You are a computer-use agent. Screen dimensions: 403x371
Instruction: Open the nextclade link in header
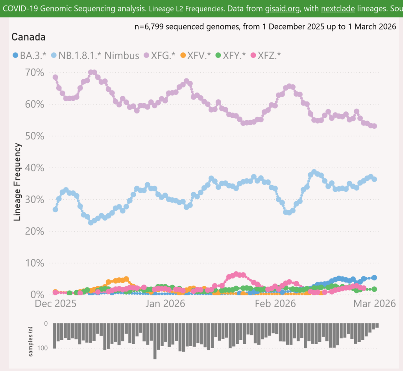point(336,8)
